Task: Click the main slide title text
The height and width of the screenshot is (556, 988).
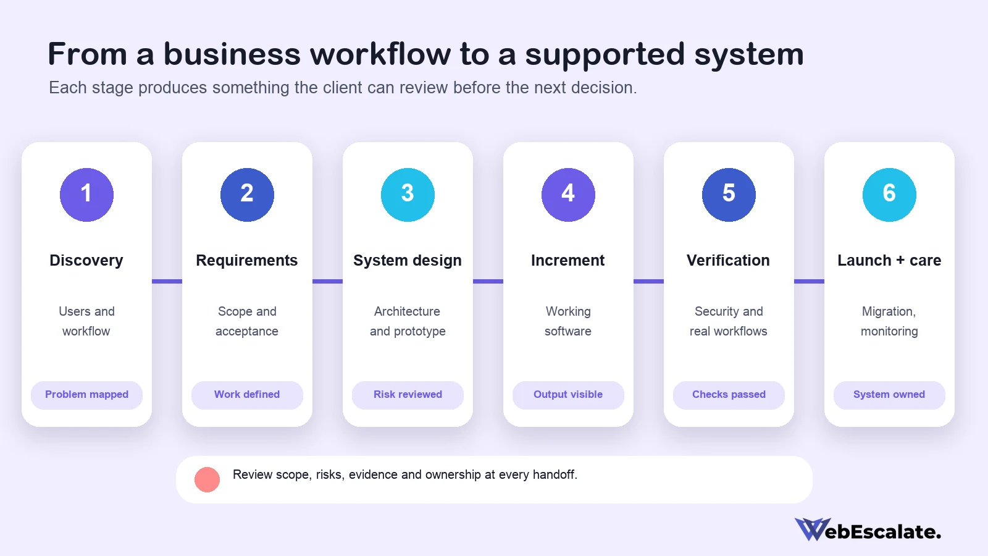Action: [x=425, y=54]
